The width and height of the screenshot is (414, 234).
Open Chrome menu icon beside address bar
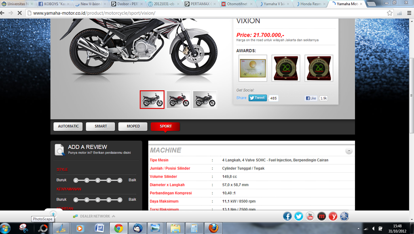coord(399,13)
